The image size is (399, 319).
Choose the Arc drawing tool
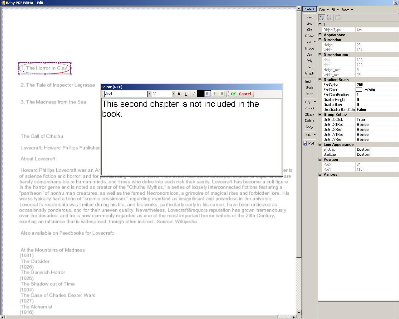[310, 55]
